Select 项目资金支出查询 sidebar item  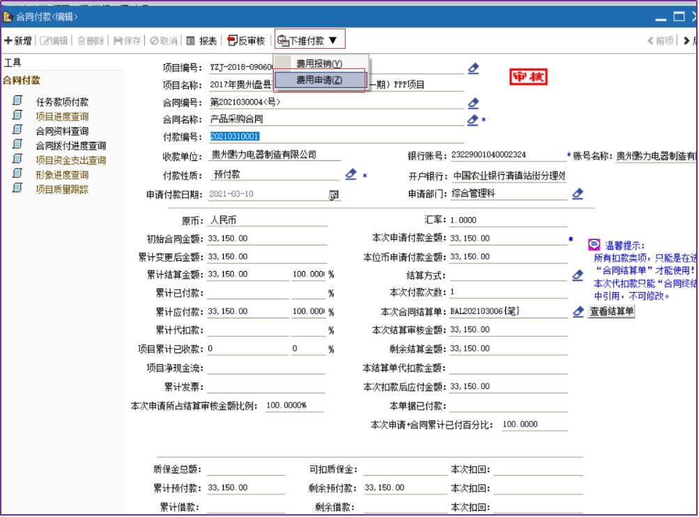click(70, 160)
